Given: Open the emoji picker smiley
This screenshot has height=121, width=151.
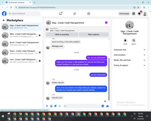Looking at the screenshot, I should pos(103,106).
